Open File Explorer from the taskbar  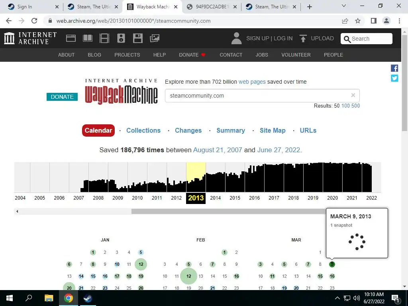(49, 298)
